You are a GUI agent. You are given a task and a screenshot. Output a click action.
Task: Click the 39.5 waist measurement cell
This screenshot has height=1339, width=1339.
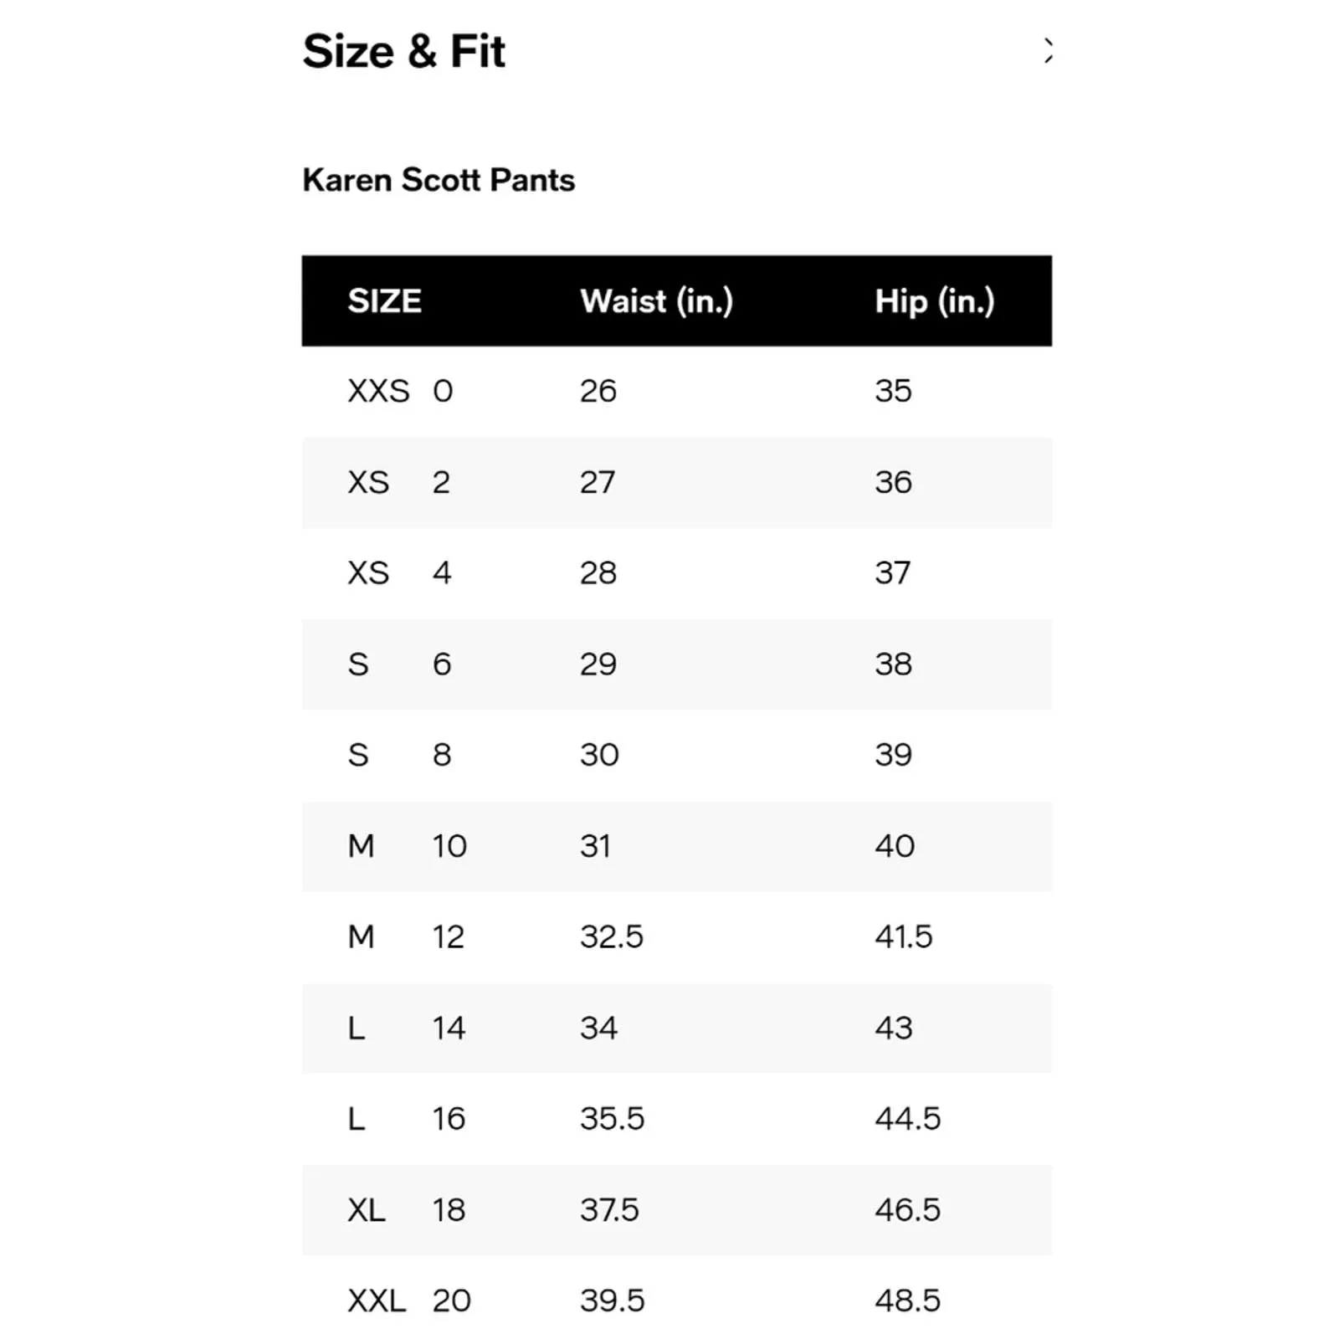(613, 1301)
